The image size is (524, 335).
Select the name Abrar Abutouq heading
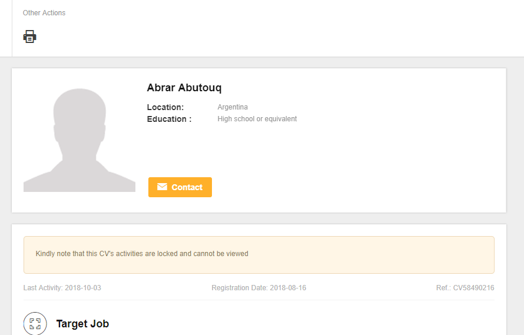point(184,88)
